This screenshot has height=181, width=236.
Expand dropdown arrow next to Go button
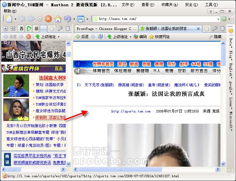point(229,19)
